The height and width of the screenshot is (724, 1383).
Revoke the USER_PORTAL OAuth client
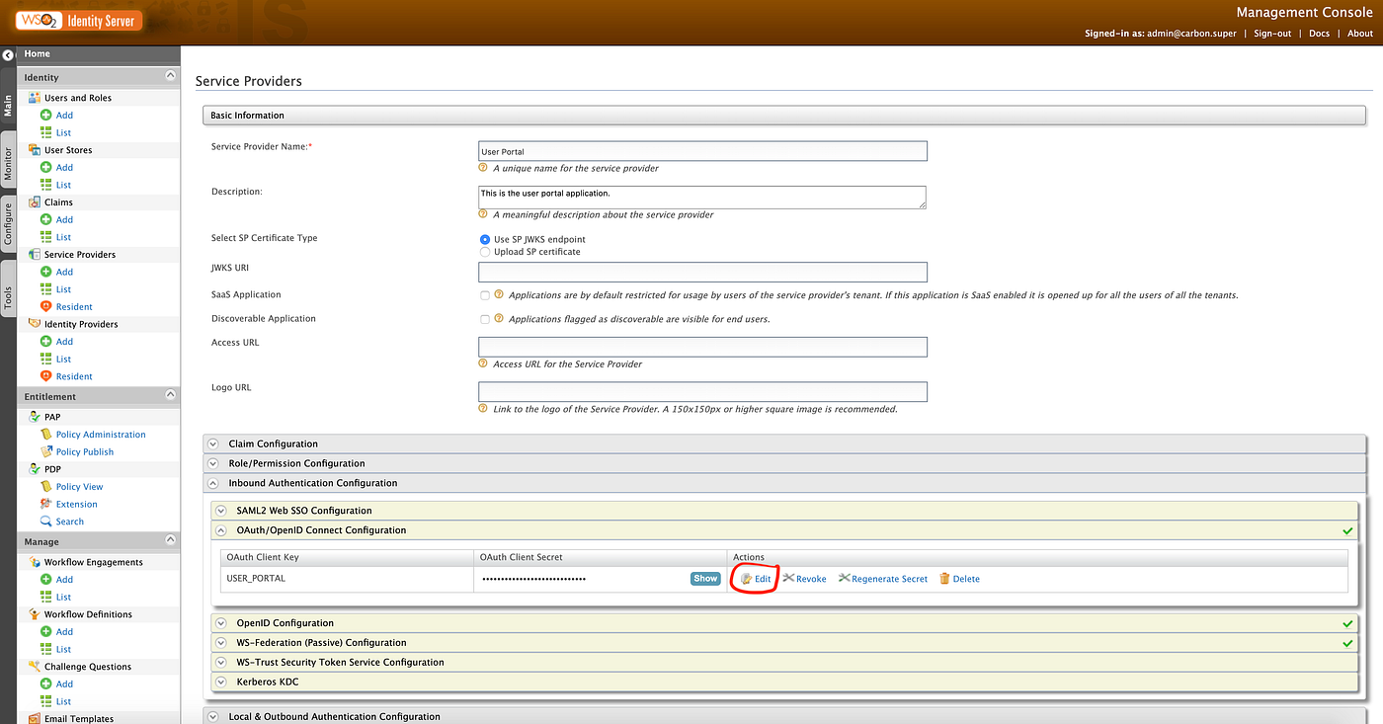[x=804, y=578]
